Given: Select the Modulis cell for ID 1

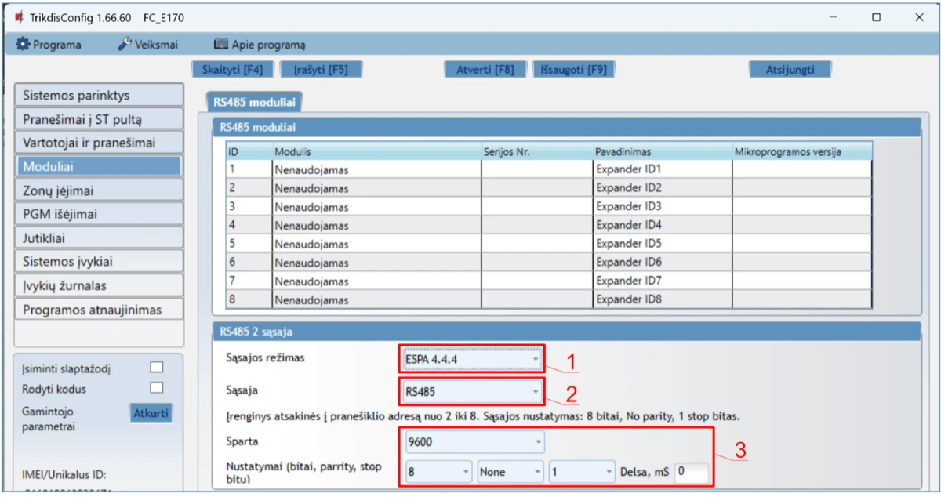Looking at the screenshot, I should 376,169.
